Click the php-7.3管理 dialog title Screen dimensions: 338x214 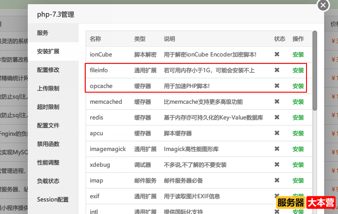click(56, 14)
